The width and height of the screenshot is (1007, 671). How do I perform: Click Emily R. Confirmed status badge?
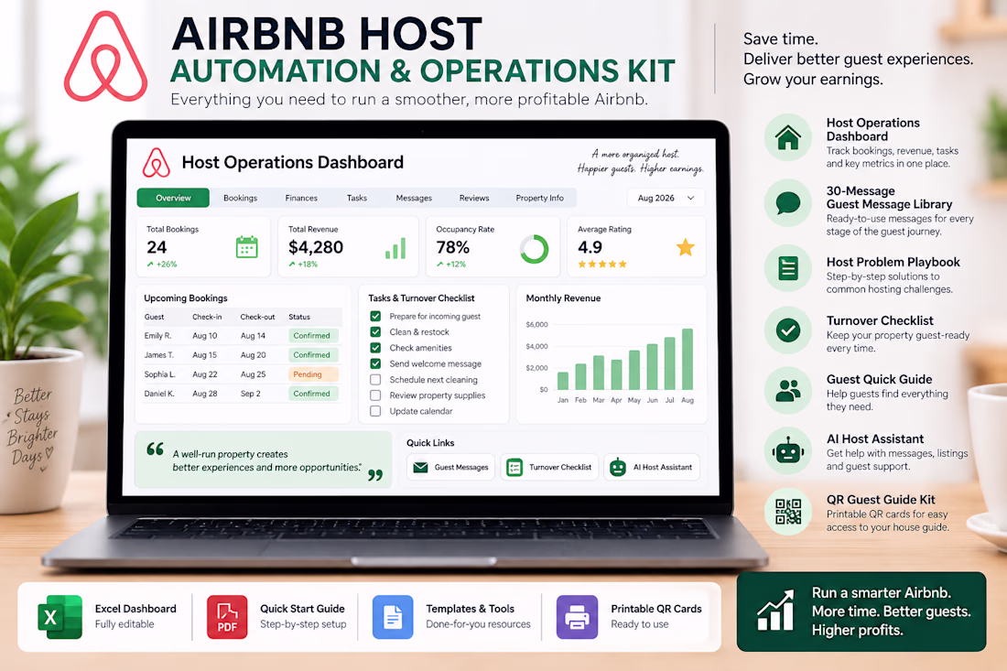(313, 335)
